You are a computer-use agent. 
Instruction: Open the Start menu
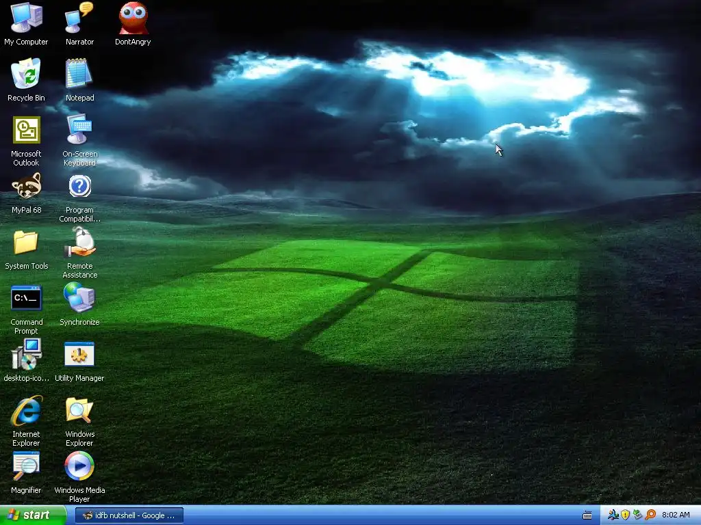click(x=33, y=515)
